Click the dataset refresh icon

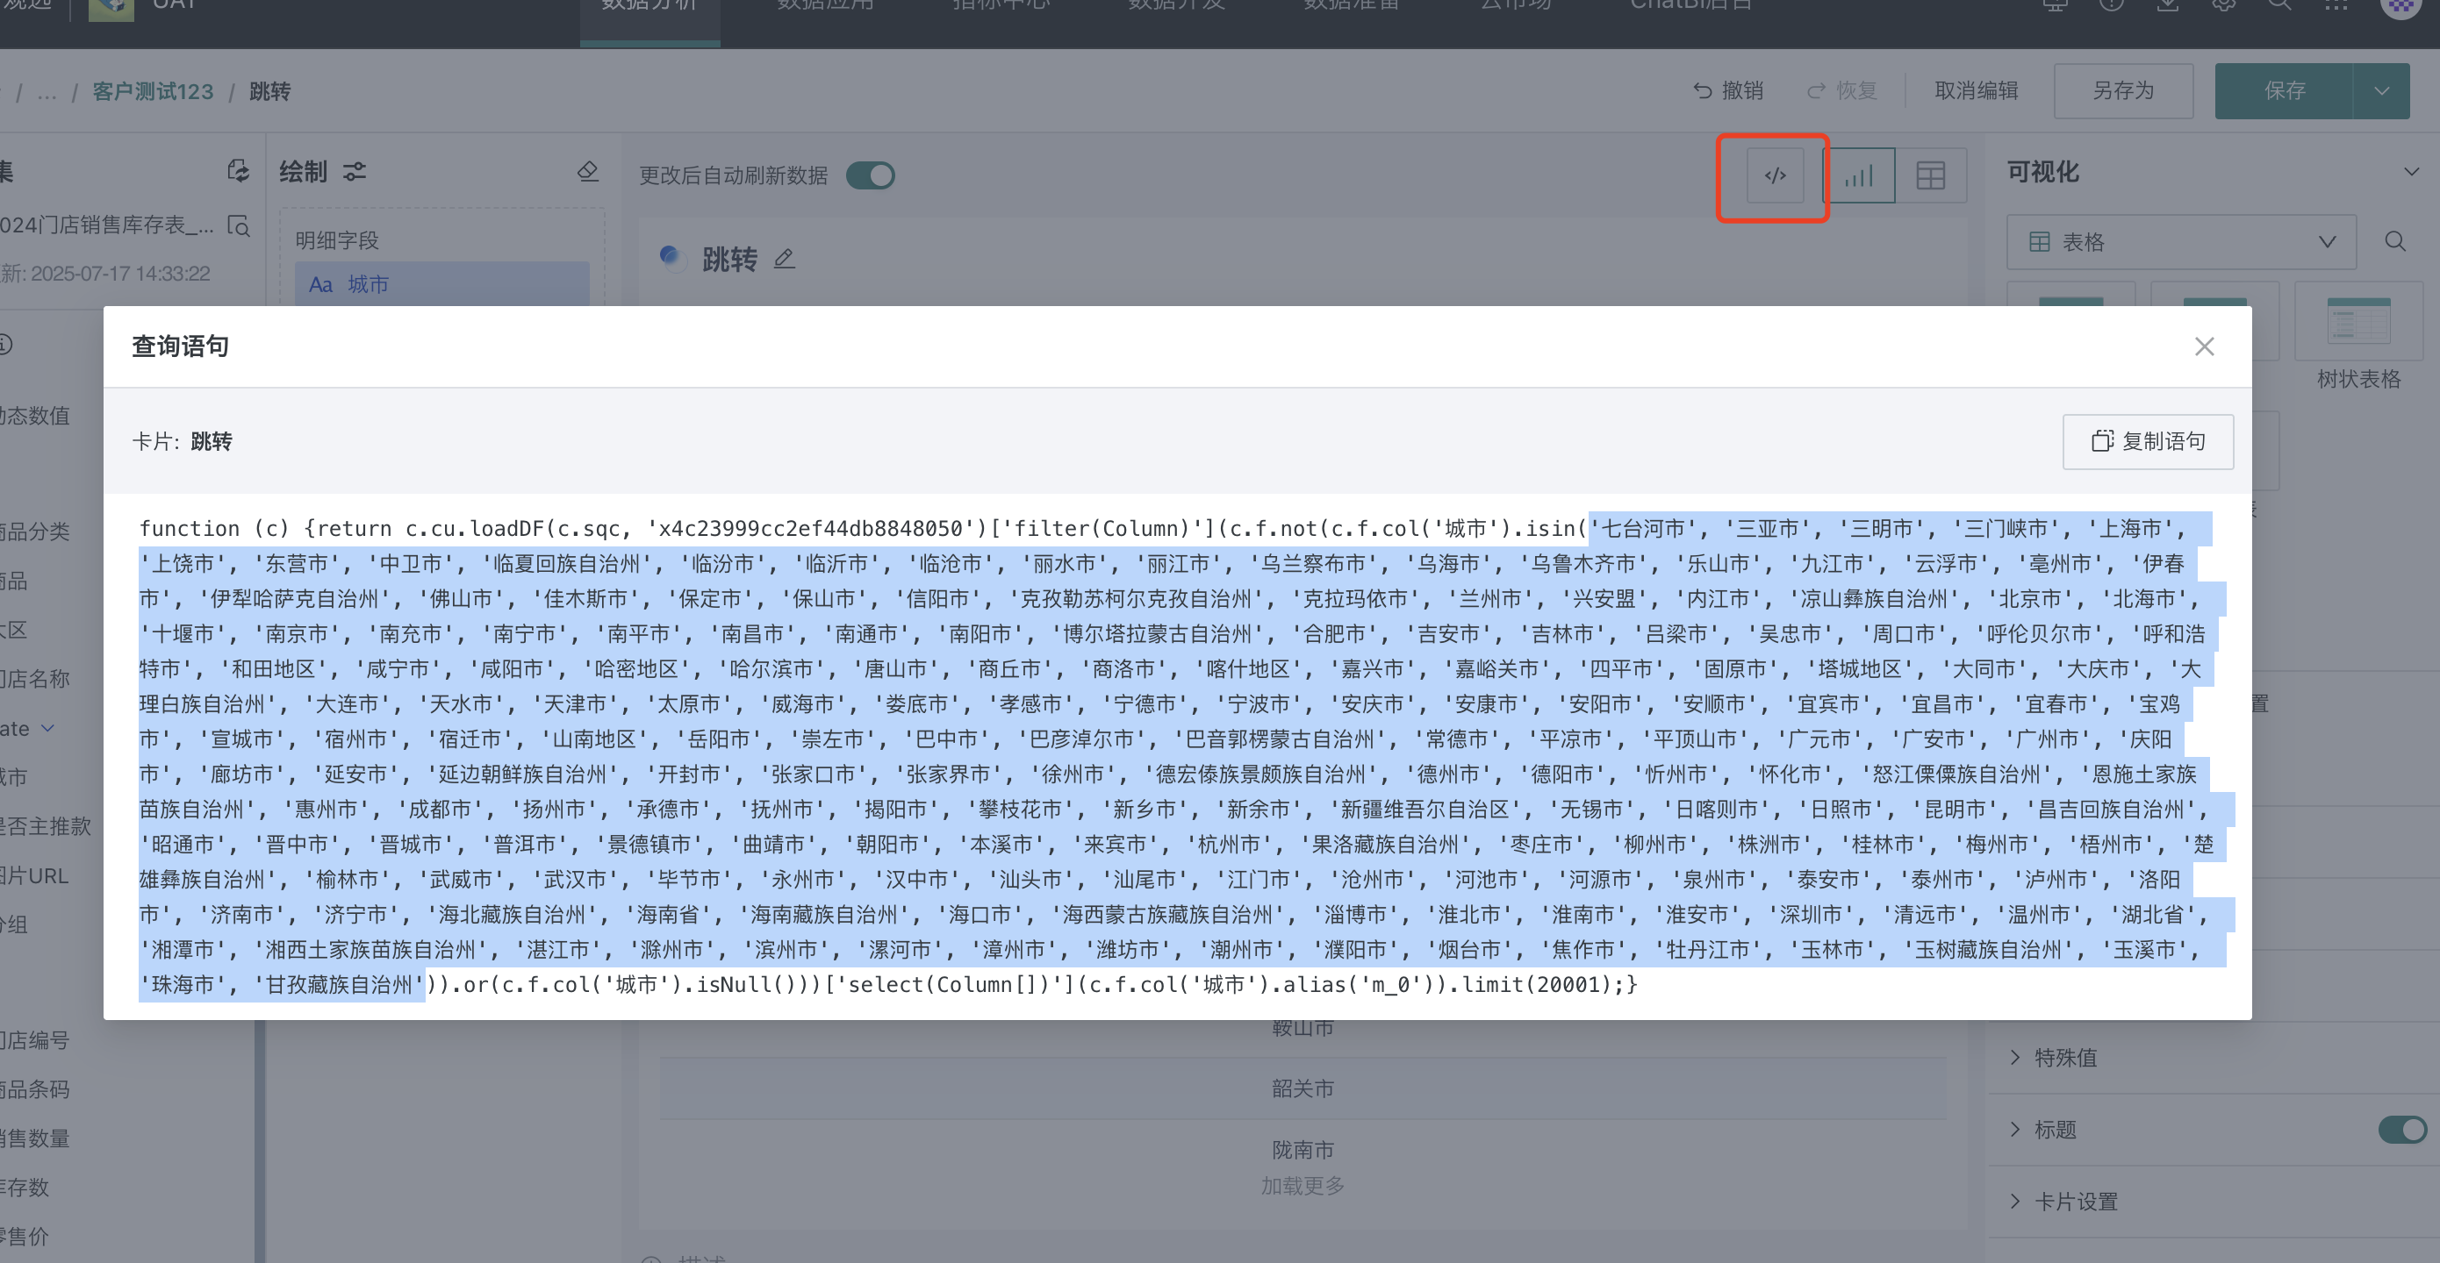point(238,170)
